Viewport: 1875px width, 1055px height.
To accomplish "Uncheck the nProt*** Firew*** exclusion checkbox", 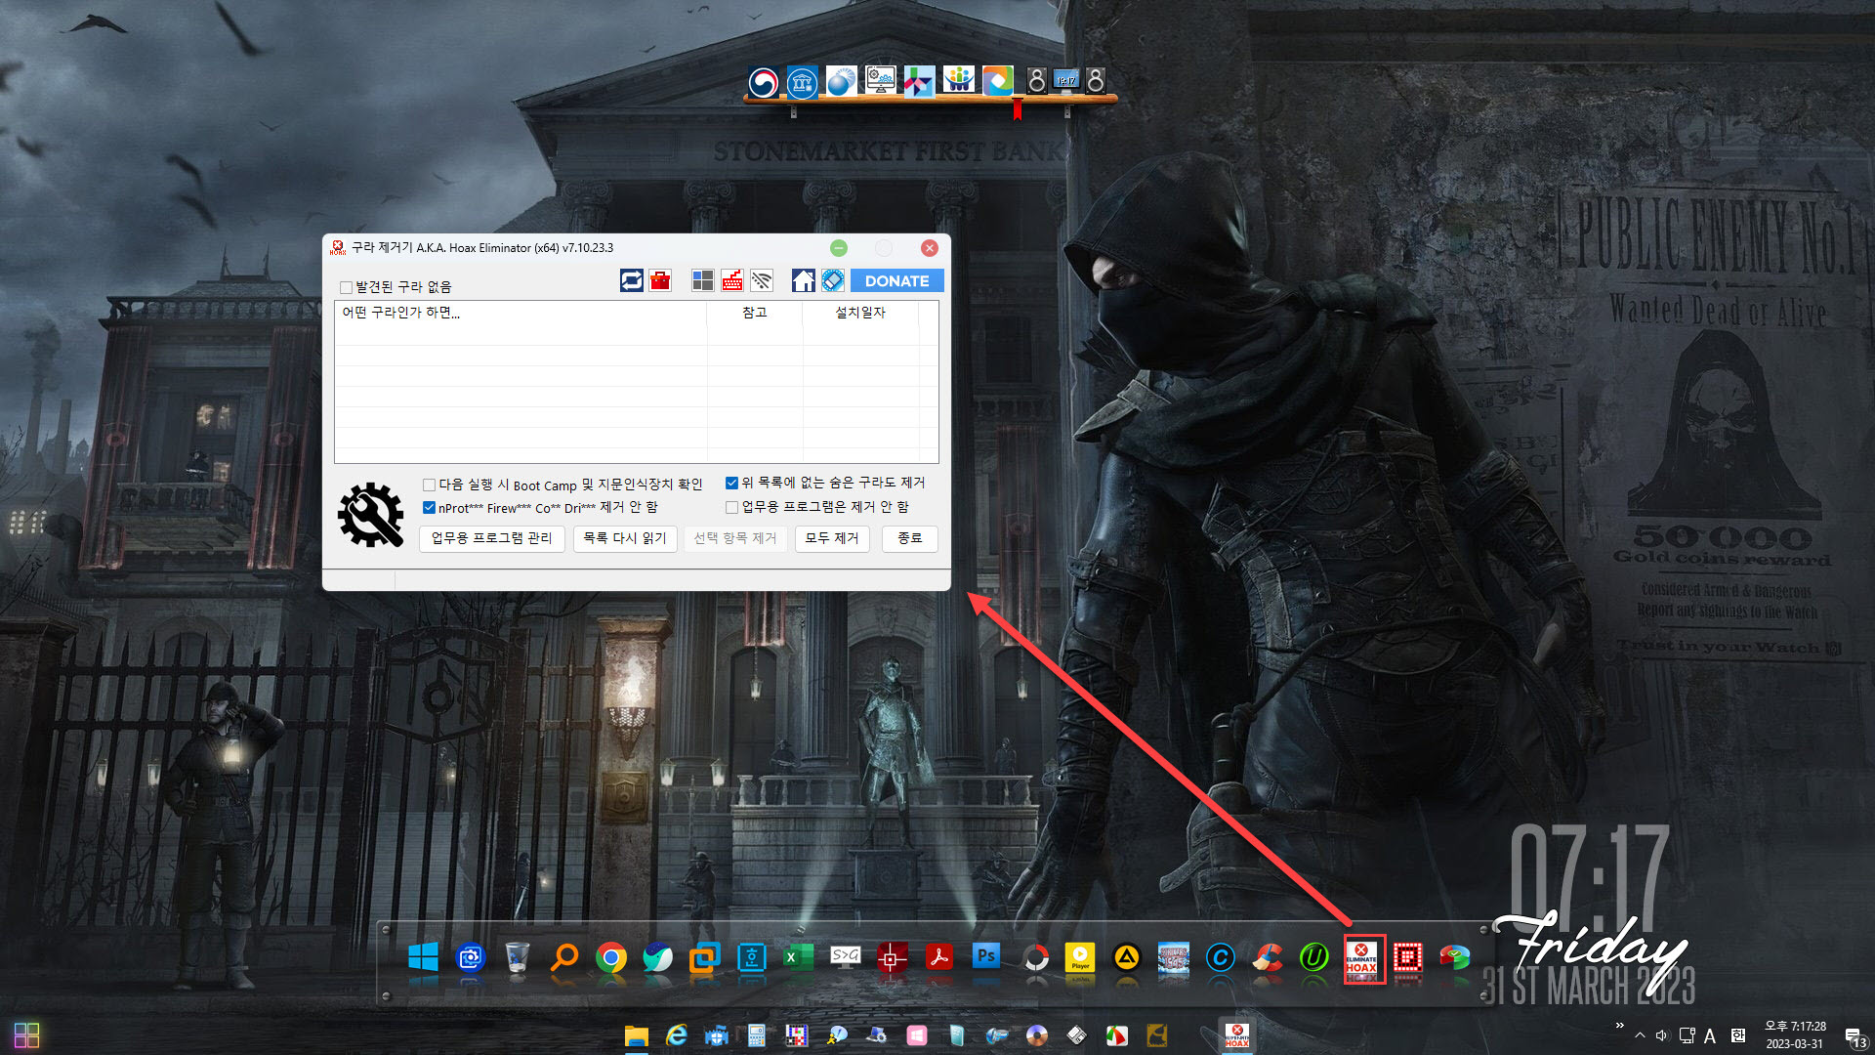I will (429, 508).
